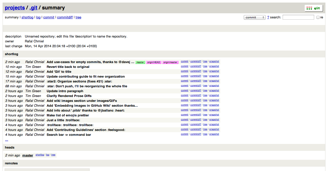Click the "origin/master" remote branch label

(x=170, y=62)
